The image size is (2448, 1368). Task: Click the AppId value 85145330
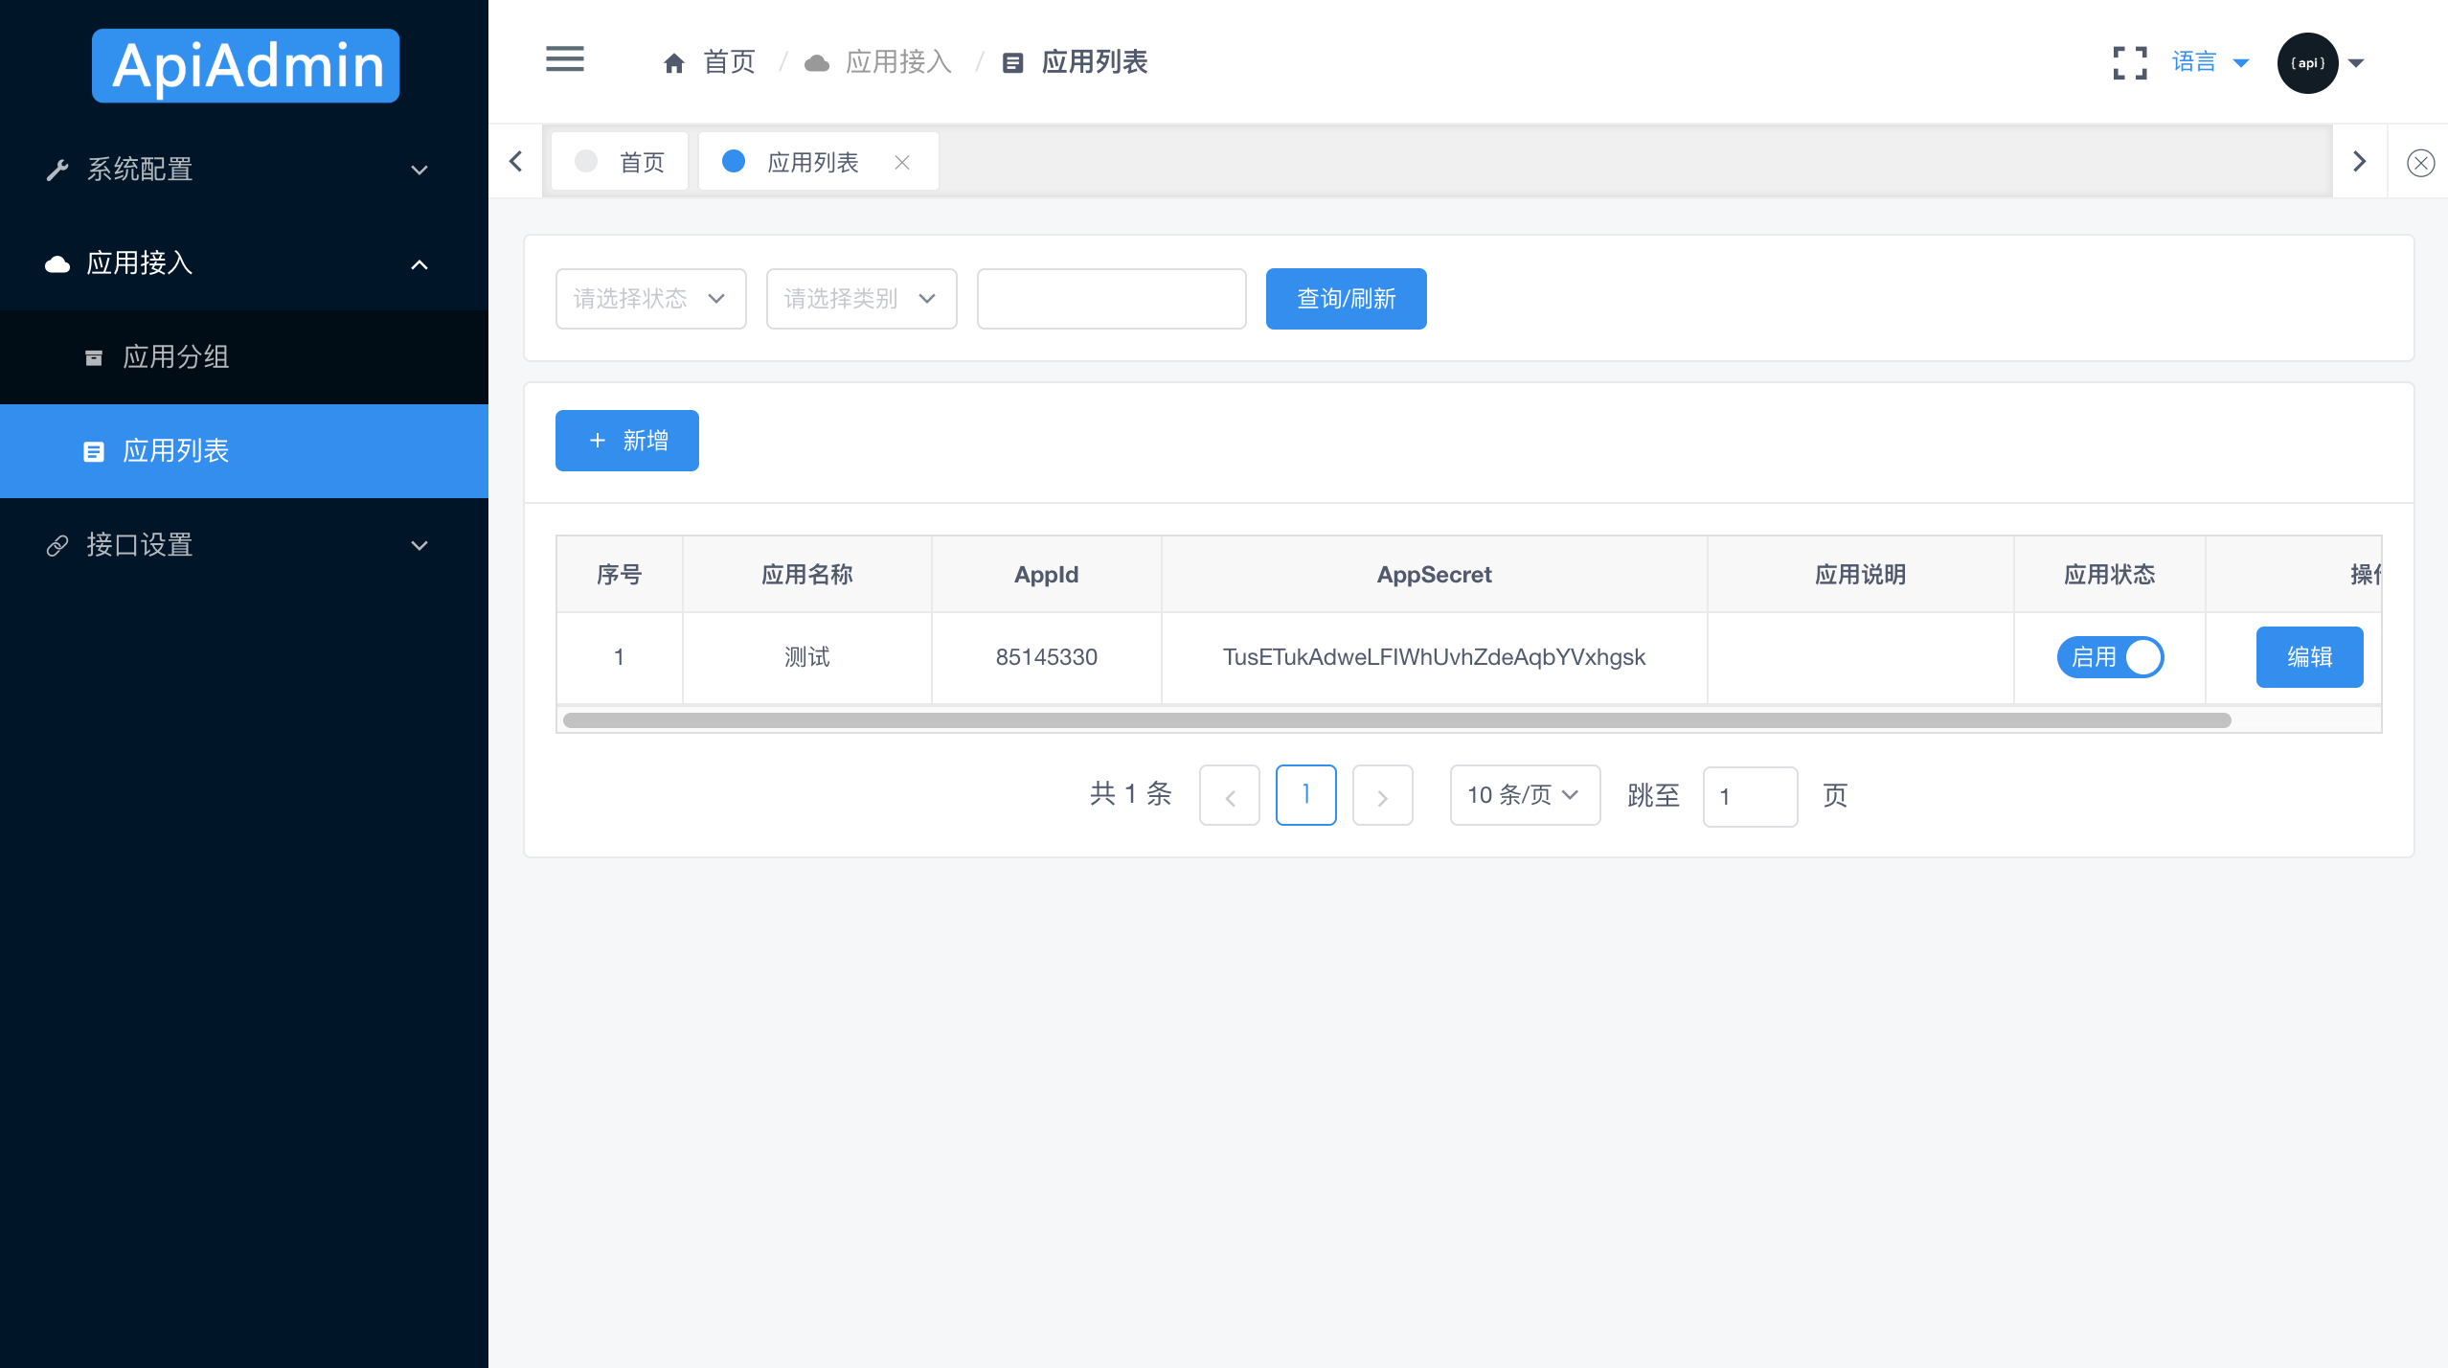tap(1047, 657)
